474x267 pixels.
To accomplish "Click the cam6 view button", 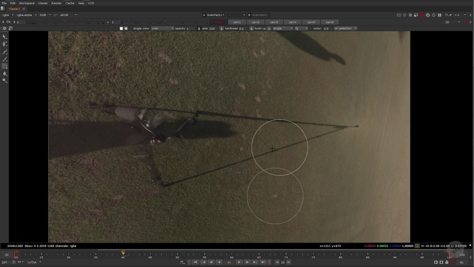I will [329, 22].
